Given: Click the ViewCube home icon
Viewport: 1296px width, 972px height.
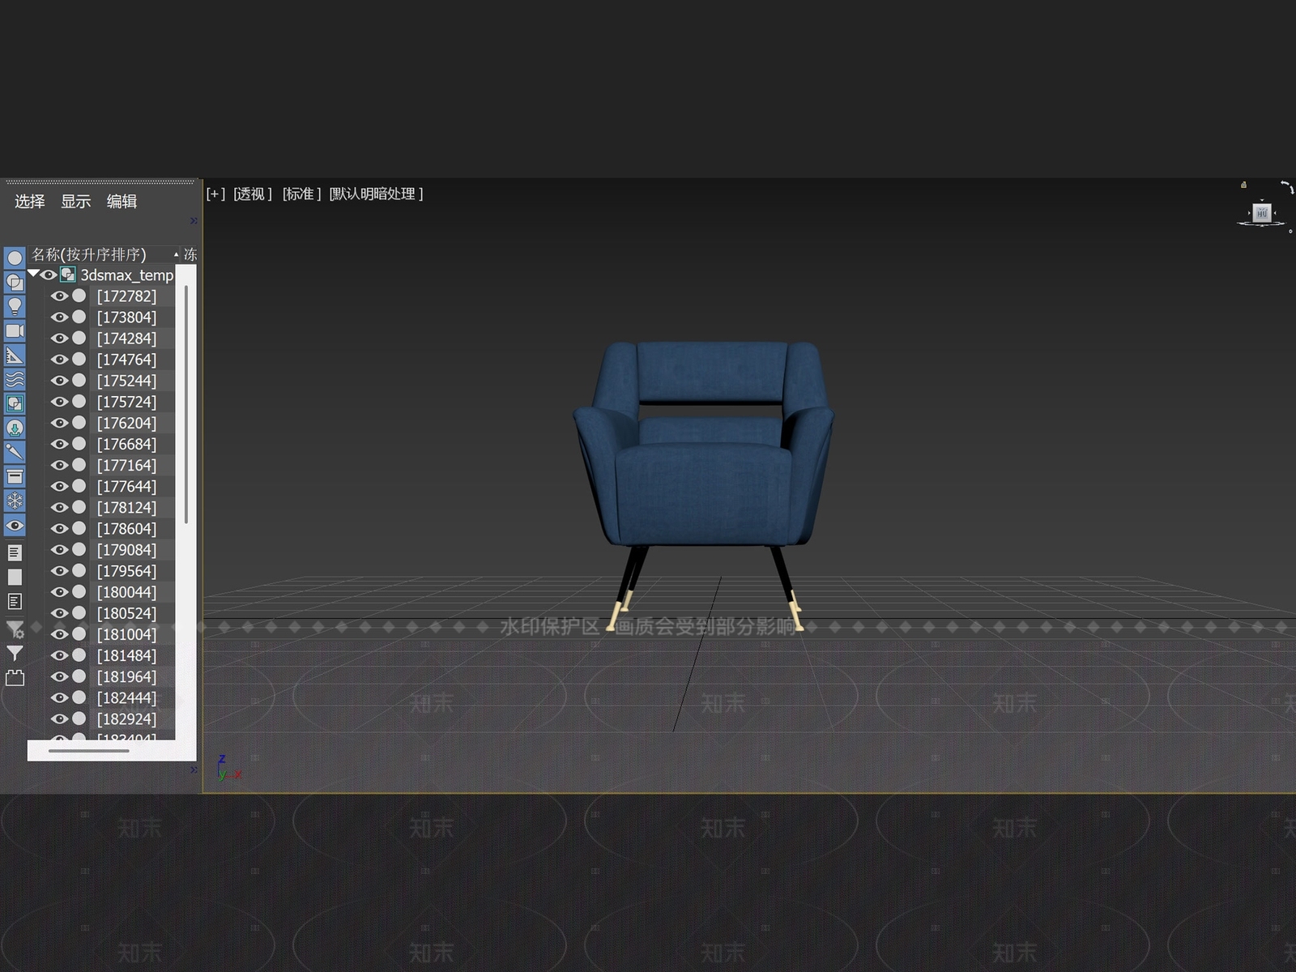Looking at the screenshot, I should (1243, 185).
